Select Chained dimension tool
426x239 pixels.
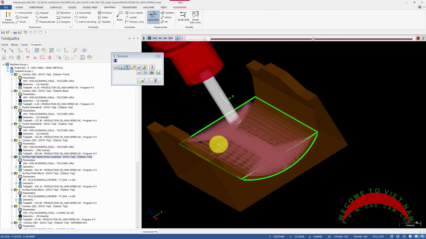pos(64,17)
